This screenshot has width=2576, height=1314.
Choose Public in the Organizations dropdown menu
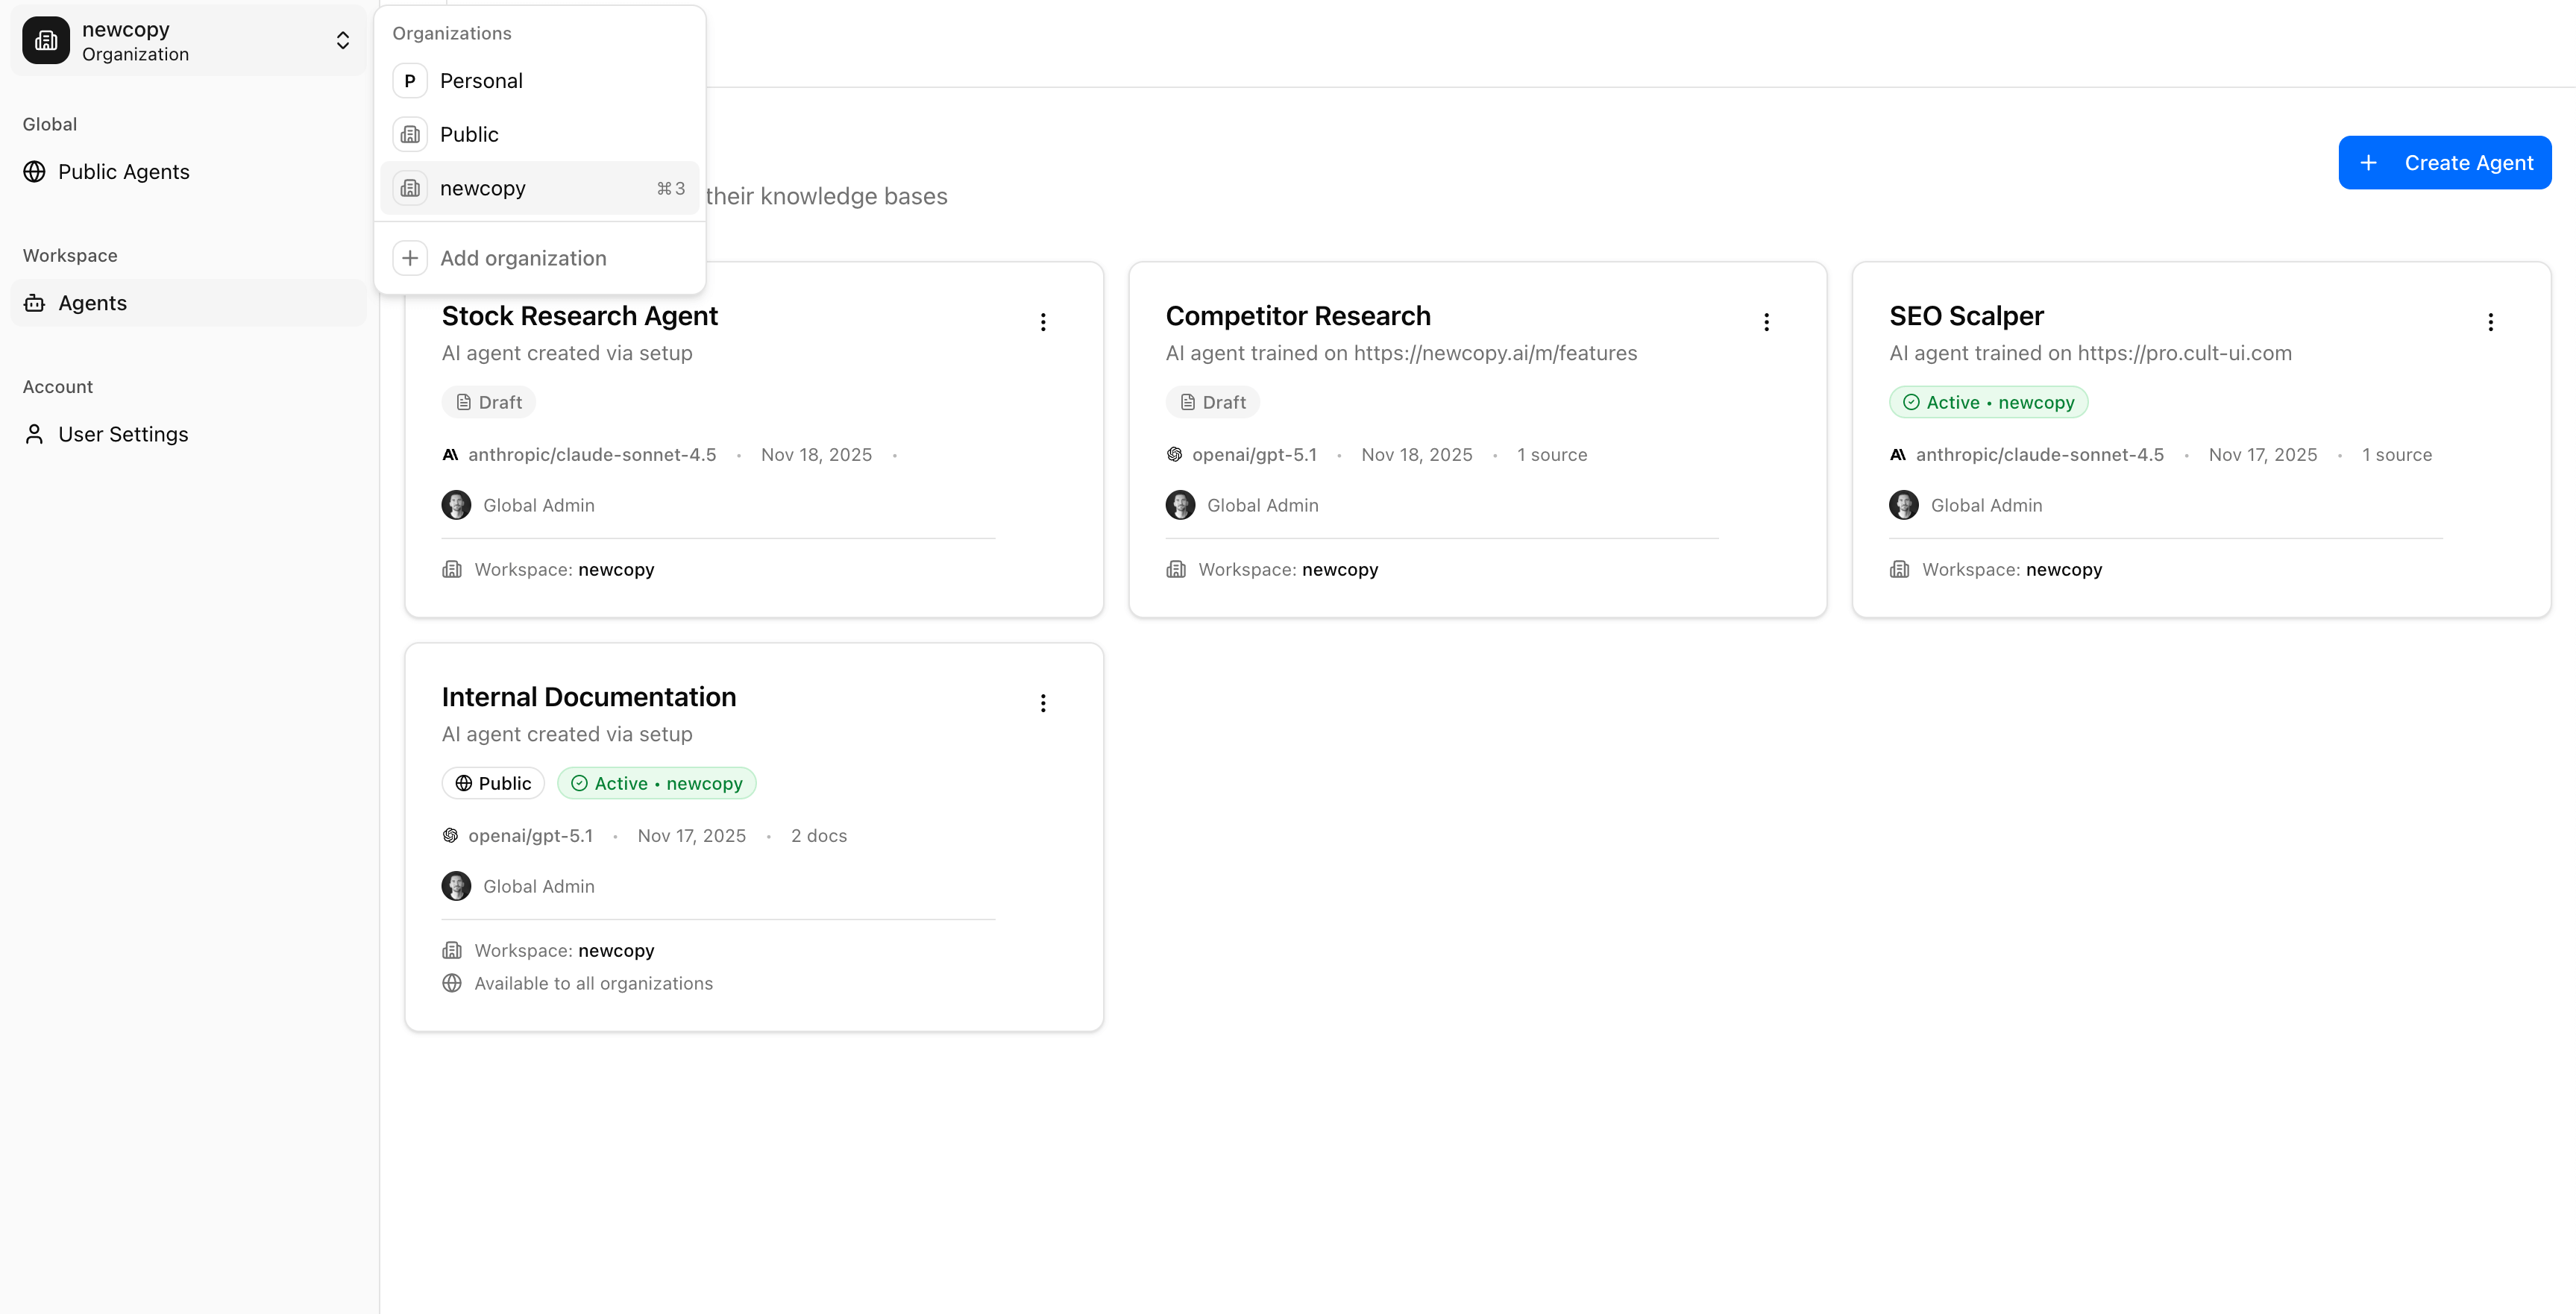coord(469,134)
